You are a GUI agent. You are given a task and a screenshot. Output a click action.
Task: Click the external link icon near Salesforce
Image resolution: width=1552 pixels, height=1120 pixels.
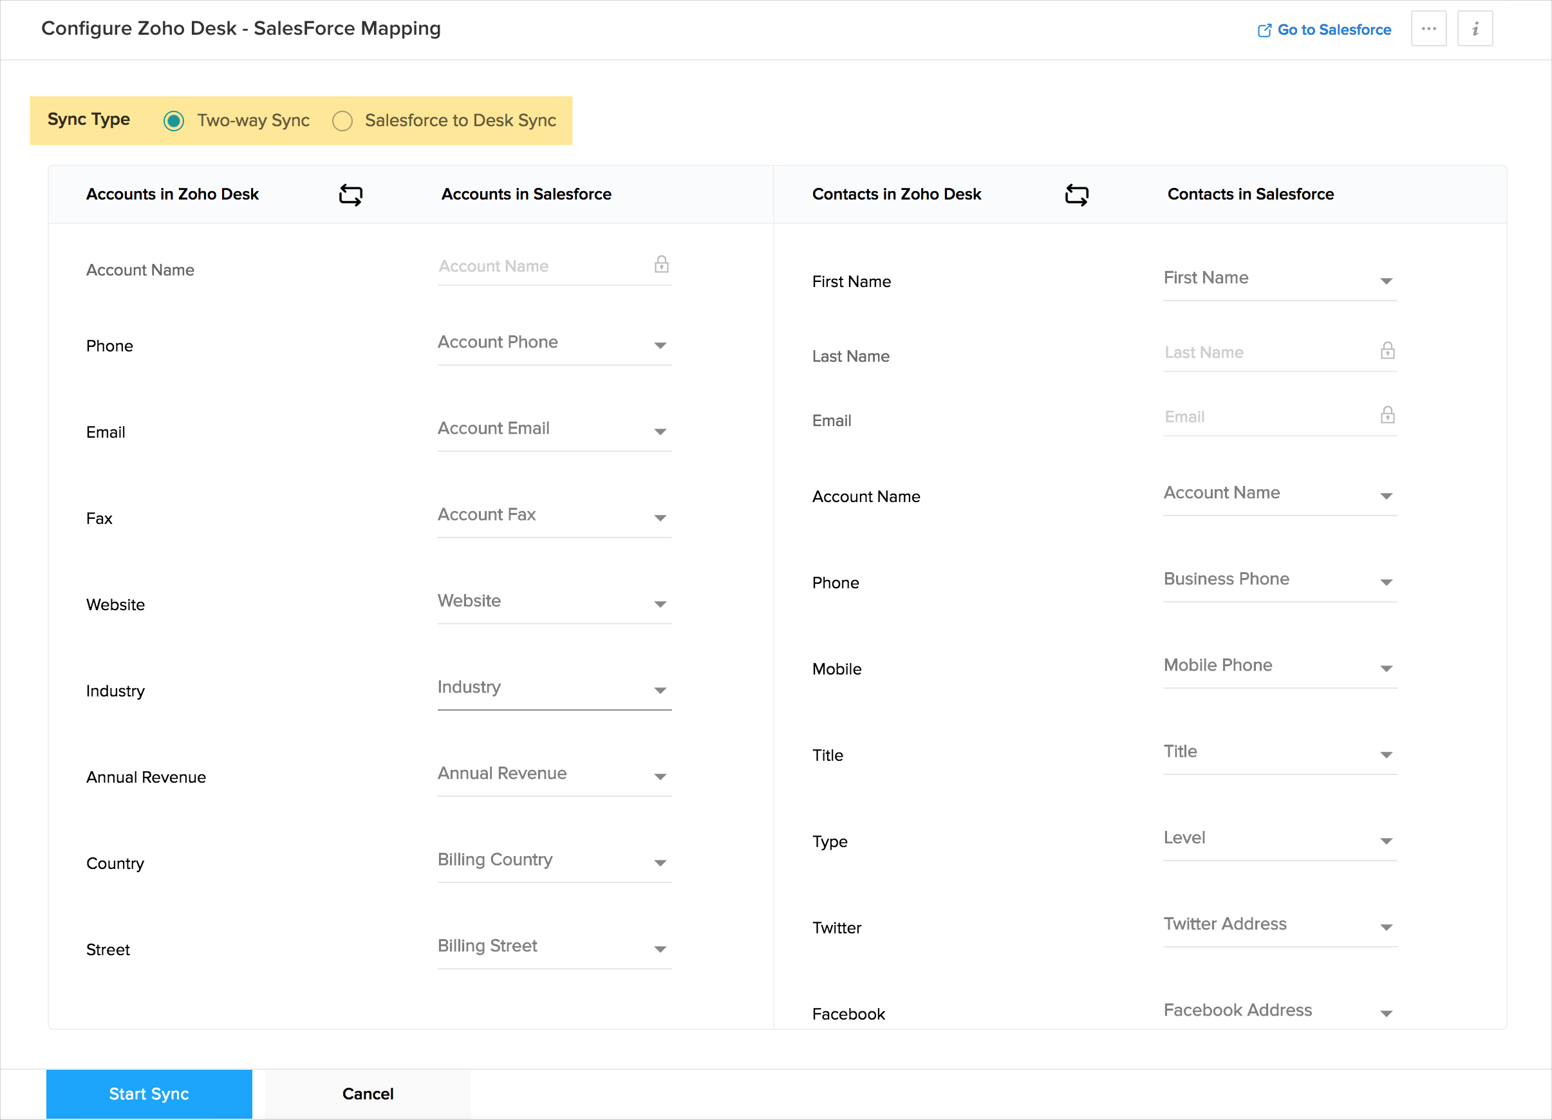click(x=1264, y=30)
